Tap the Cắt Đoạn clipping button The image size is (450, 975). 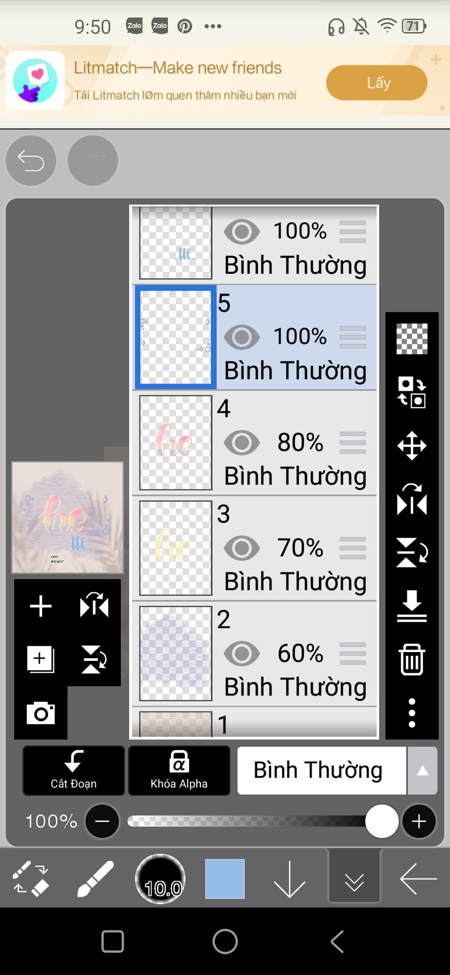(73, 771)
